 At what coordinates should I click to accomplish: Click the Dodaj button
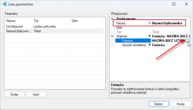point(14,94)
